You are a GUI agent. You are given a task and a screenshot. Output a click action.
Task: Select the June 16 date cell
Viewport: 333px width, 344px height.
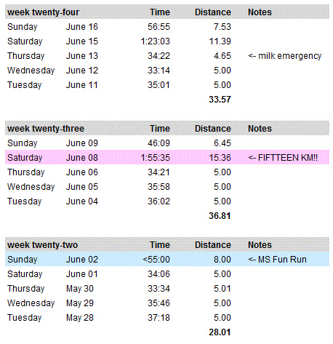click(82, 27)
